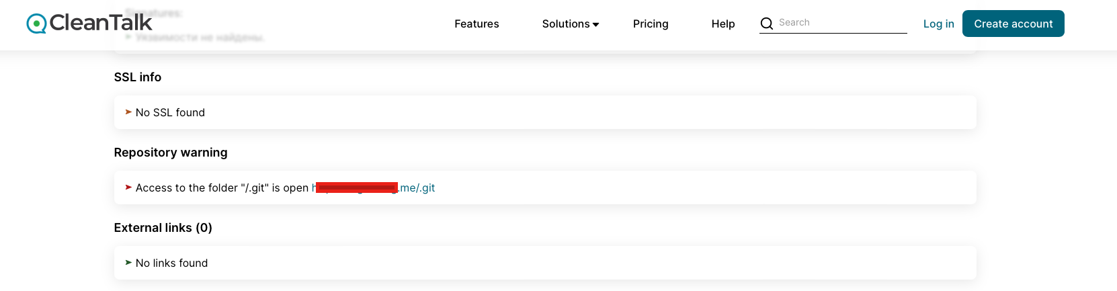Open the Help section
This screenshot has height=291, width=1117.
[x=722, y=24]
